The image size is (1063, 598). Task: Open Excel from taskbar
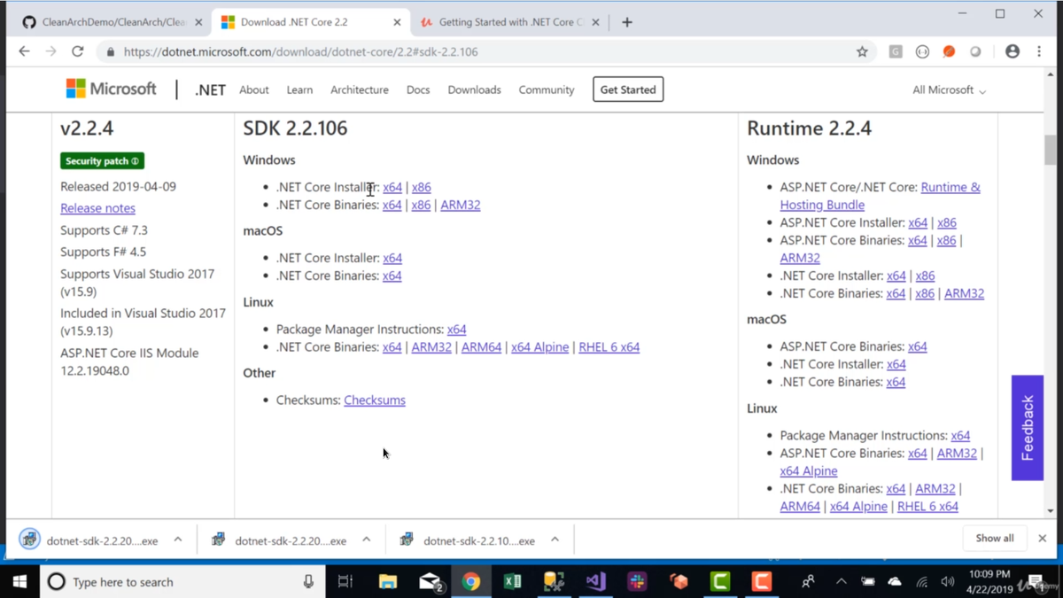click(x=512, y=582)
